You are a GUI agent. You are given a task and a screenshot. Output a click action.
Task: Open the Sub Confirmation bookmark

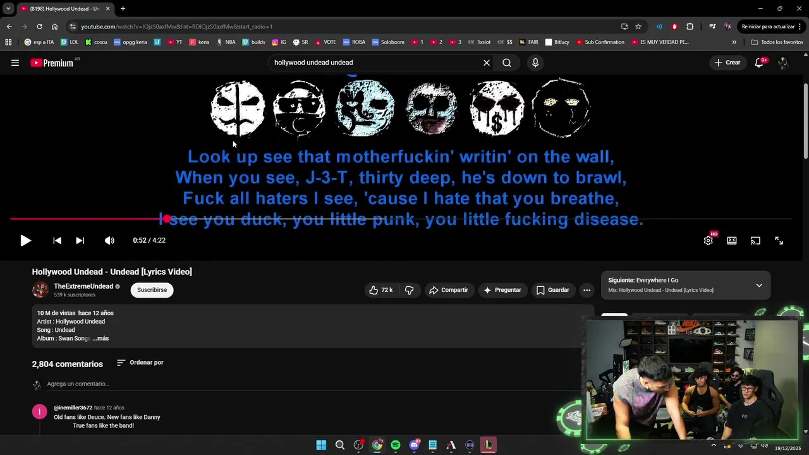point(600,42)
